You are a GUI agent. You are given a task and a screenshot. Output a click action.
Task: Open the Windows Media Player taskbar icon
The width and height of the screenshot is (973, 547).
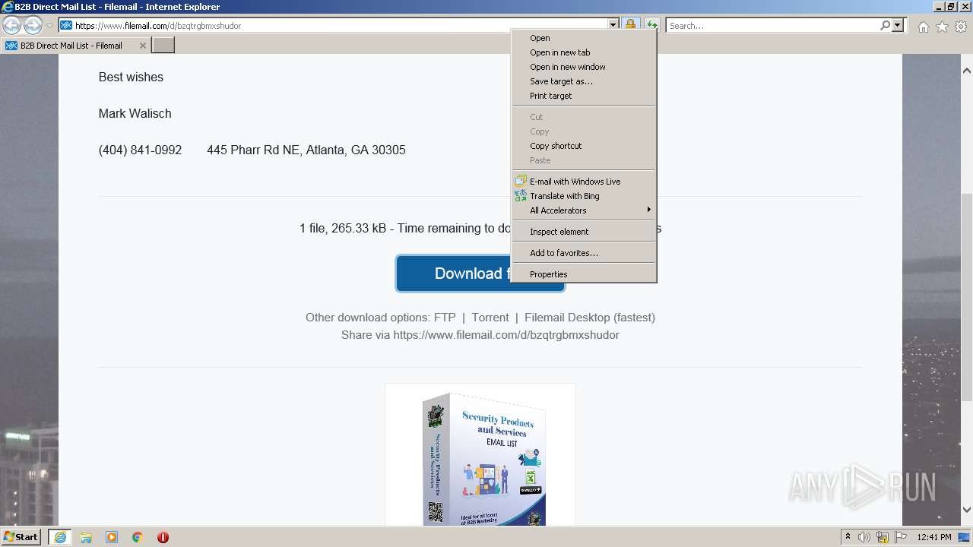112,537
